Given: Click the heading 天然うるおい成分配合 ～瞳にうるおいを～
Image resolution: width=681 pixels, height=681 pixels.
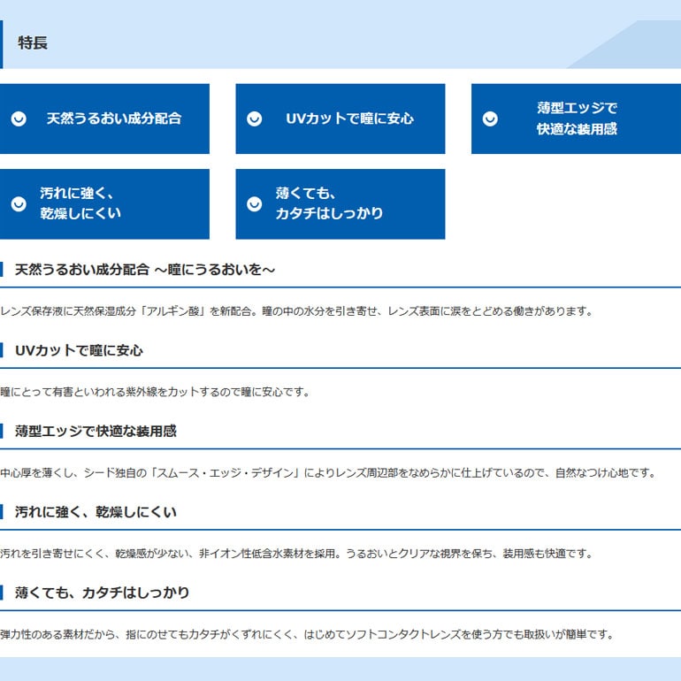Looking at the screenshot, I should point(145,270).
